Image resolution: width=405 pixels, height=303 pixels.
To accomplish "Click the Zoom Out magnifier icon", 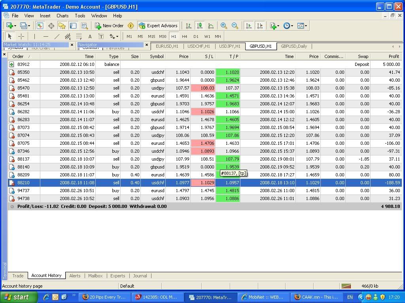I will click(235, 26).
